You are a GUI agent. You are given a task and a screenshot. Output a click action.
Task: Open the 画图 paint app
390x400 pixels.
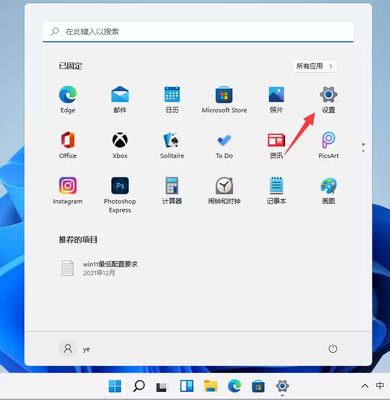pyautogui.click(x=329, y=191)
